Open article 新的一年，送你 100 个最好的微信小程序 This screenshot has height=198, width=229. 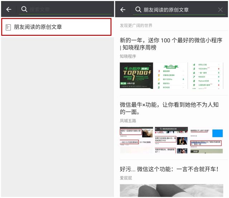click(x=171, y=44)
